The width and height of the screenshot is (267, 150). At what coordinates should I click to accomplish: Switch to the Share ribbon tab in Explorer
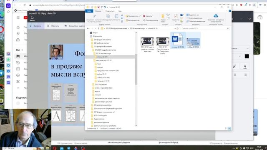point(110,11)
